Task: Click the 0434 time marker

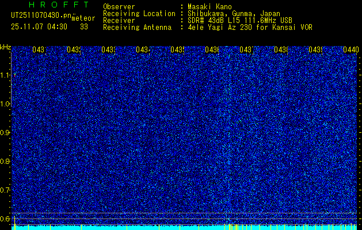Action: [x=143, y=49]
